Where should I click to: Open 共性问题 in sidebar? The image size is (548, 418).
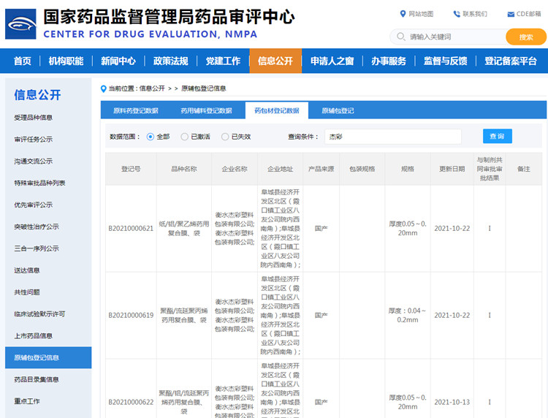point(27,292)
